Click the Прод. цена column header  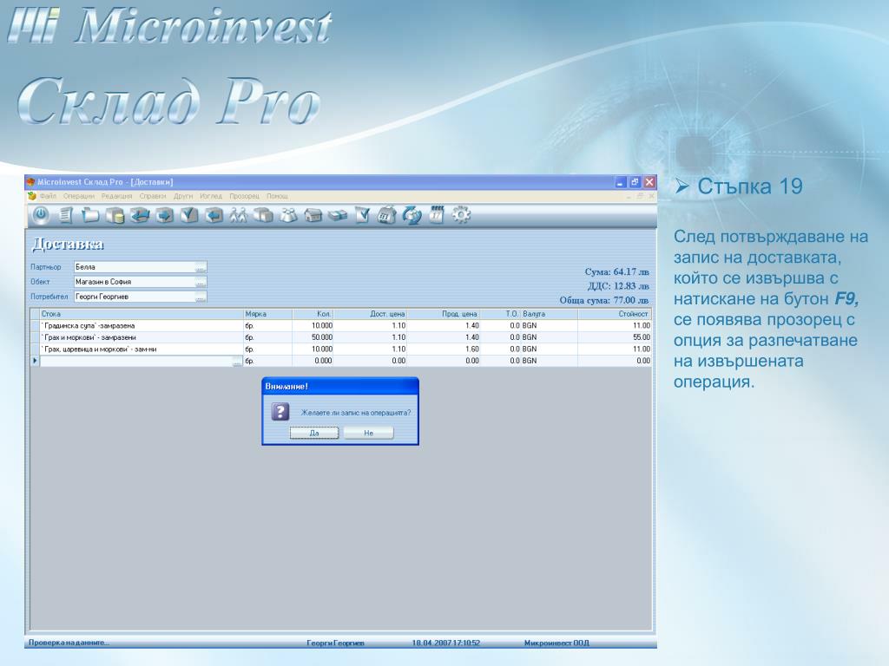pyautogui.click(x=444, y=314)
